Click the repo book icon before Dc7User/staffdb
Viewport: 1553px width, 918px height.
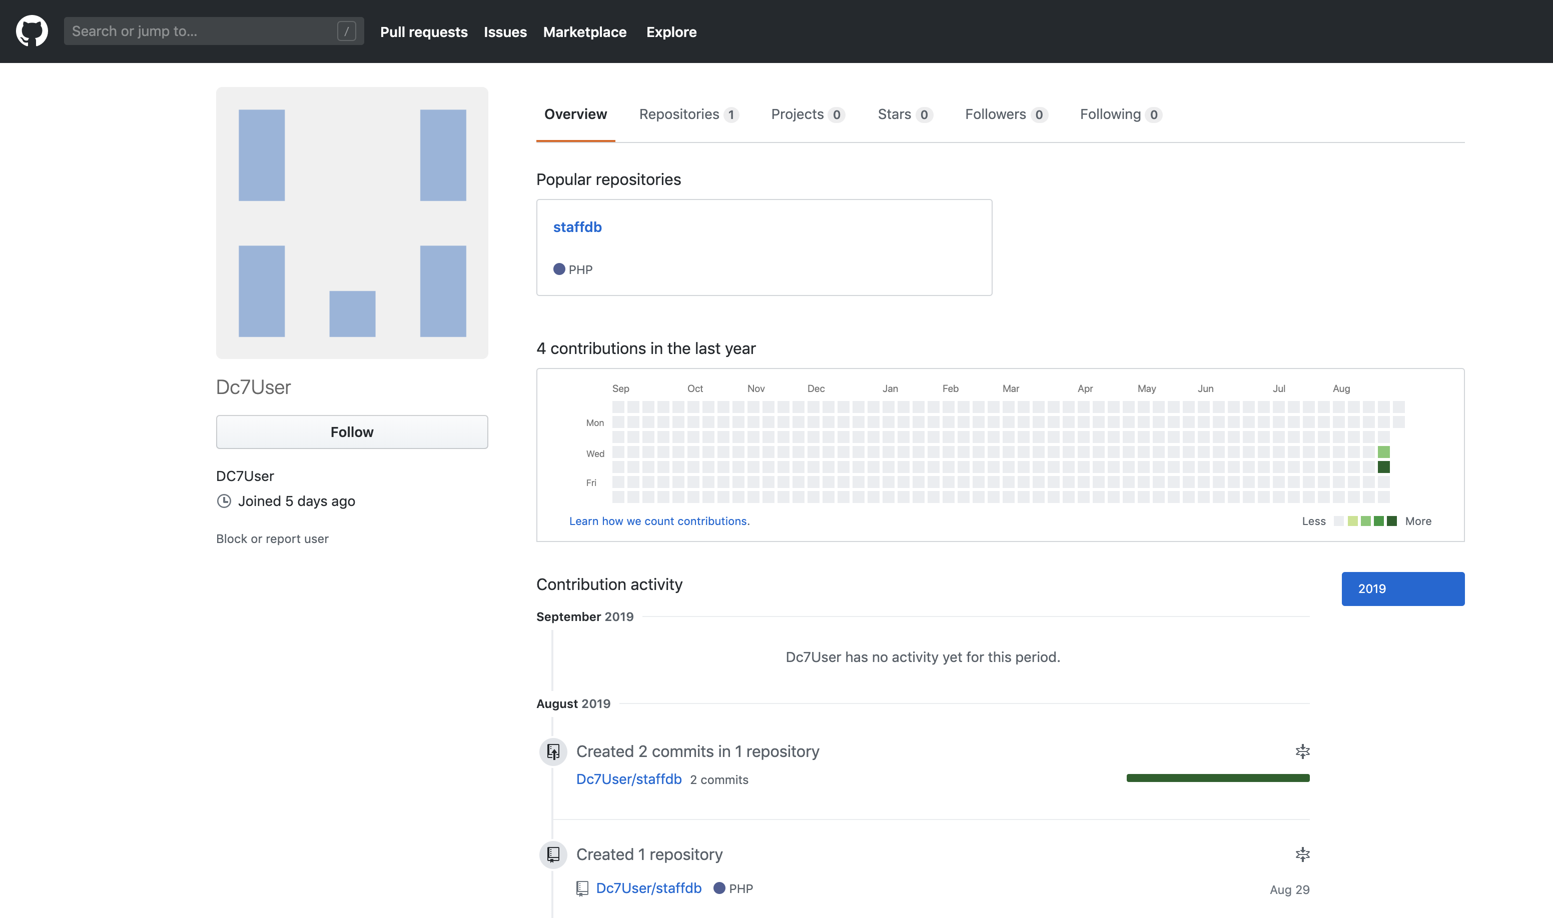(x=582, y=889)
